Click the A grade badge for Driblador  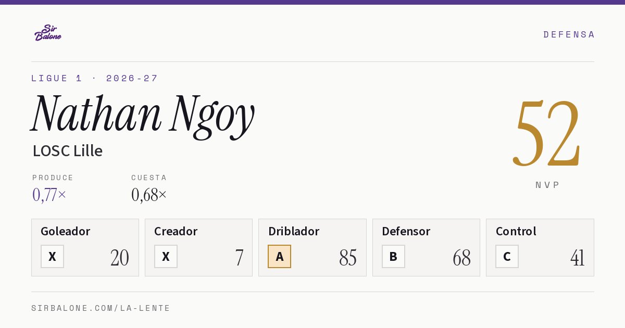tap(280, 257)
